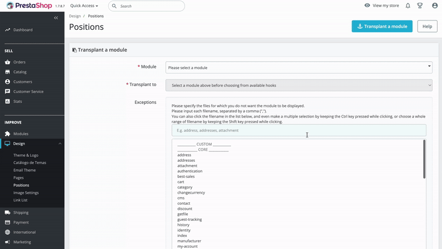Screen dimensions: 442x249
Task: Click the Payment credit card icon
Action: click(x=7, y=222)
